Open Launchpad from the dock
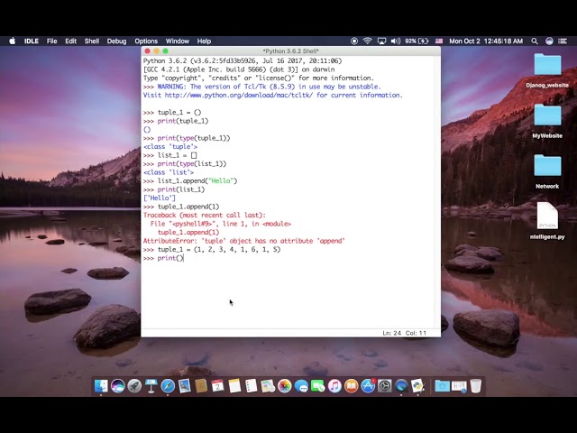Viewport: 577px width, 433px height. coord(134,386)
